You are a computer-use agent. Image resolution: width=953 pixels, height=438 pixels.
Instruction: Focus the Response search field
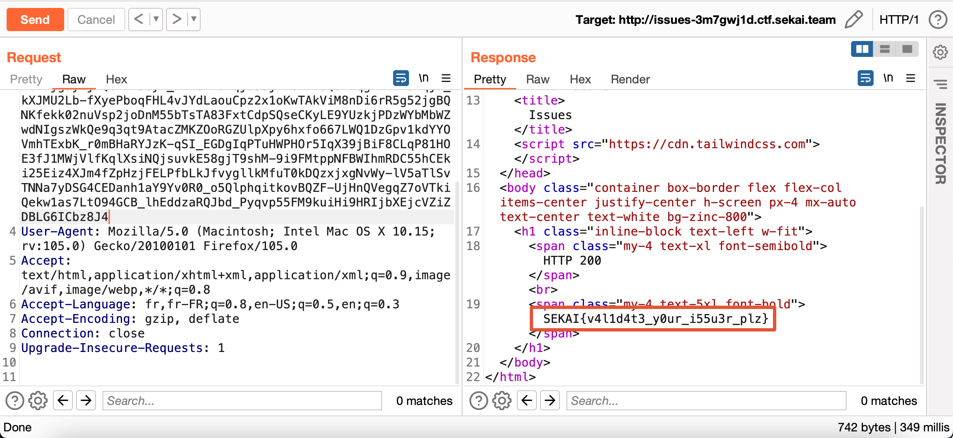[706, 401]
